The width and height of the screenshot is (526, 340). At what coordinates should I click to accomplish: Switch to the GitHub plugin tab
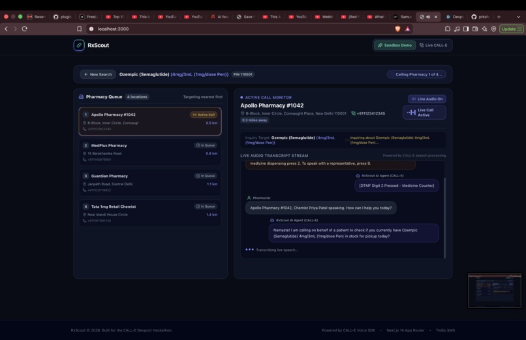pyautogui.click(x=63, y=17)
